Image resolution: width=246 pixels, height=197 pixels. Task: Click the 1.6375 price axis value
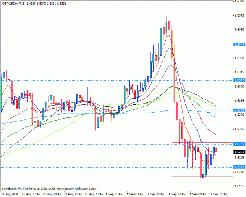[x=239, y=15]
